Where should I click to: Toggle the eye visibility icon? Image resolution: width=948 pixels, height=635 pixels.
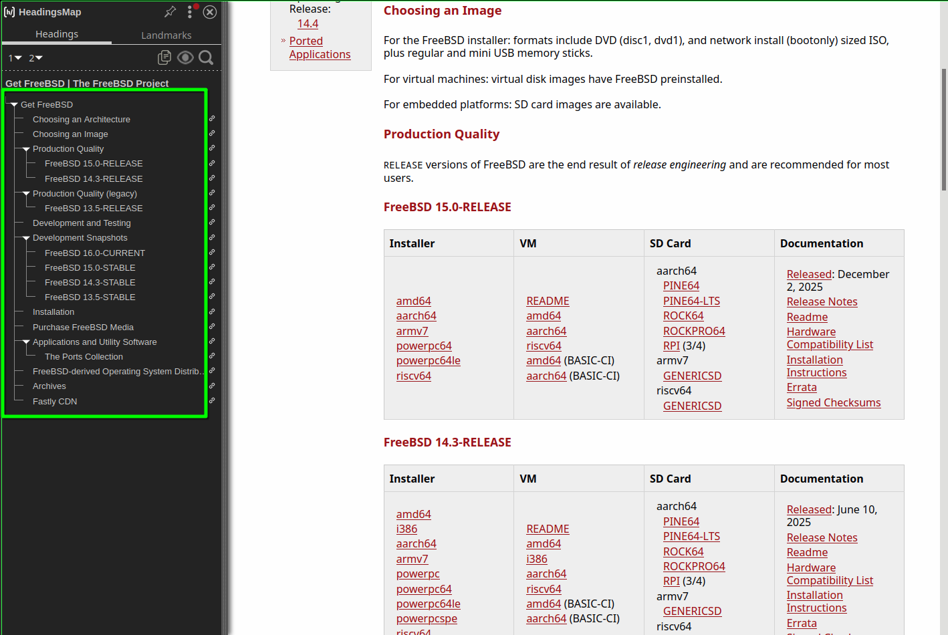coord(185,57)
